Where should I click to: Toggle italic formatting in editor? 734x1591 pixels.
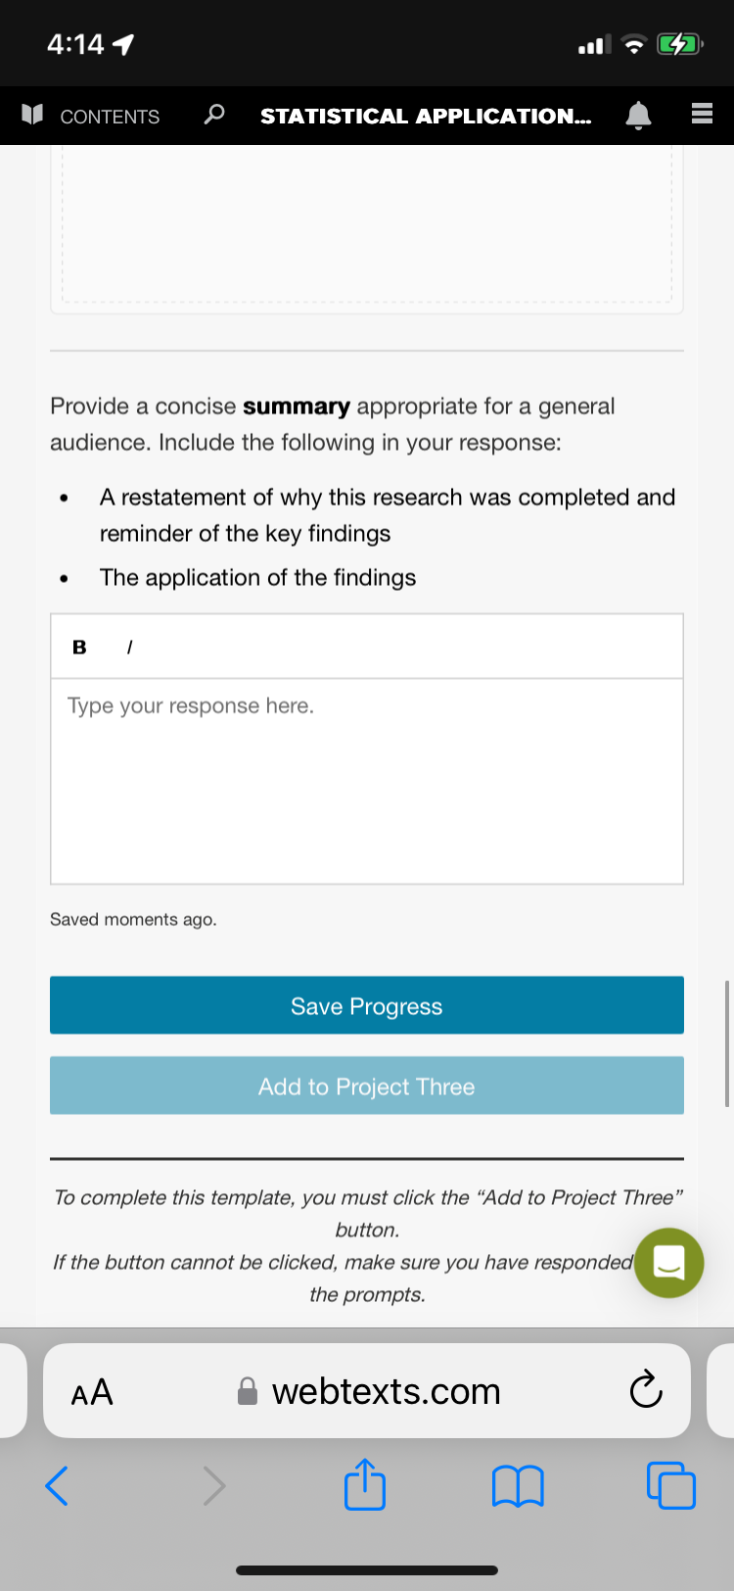pos(129,647)
